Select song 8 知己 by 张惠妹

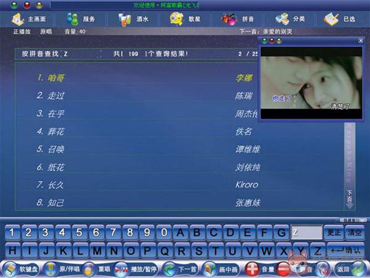pyautogui.click(x=179, y=203)
